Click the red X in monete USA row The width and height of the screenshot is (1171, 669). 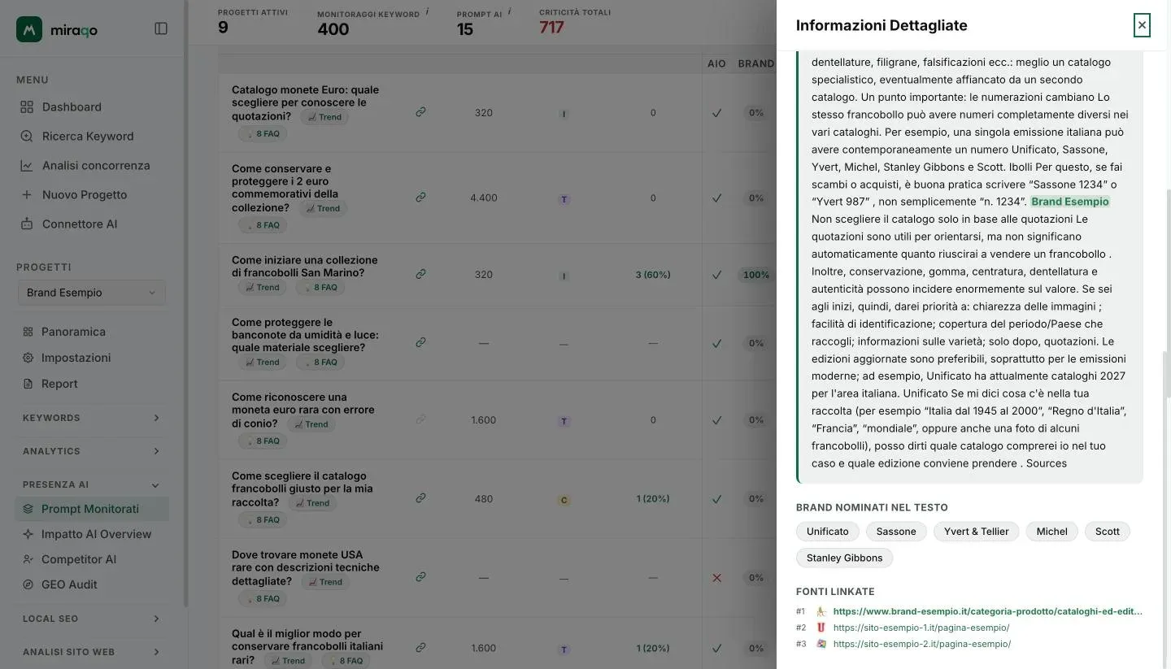coord(716,578)
